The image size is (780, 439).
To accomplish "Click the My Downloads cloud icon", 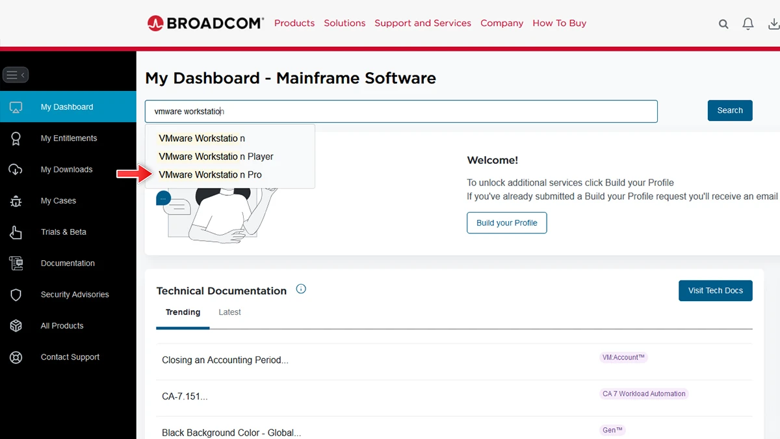I will pyautogui.click(x=16, y=170).
